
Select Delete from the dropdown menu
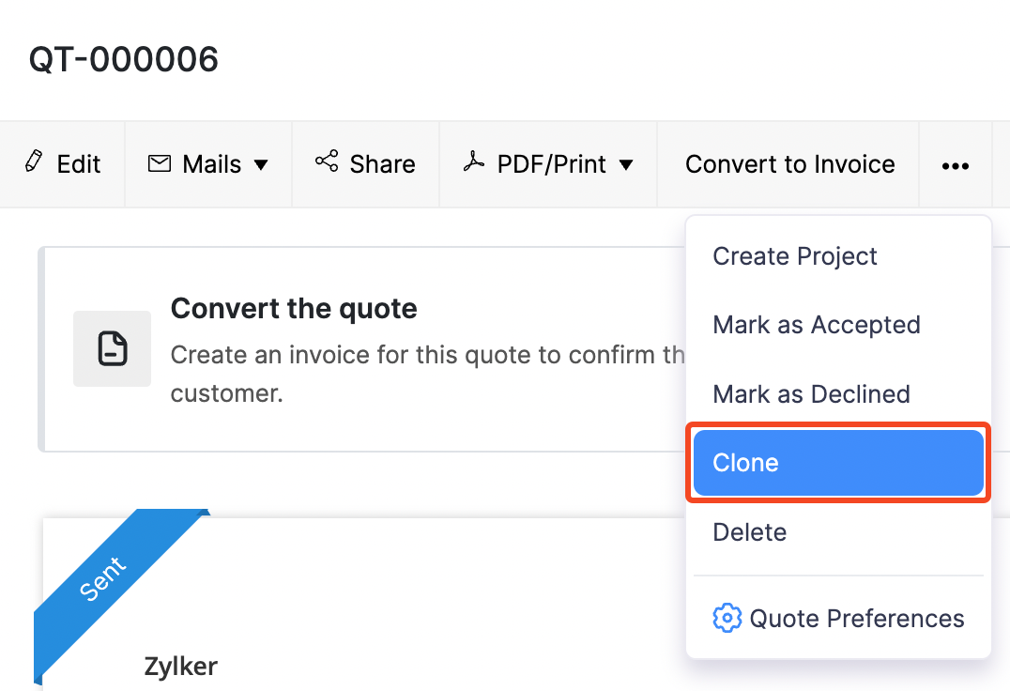[749, 532]
